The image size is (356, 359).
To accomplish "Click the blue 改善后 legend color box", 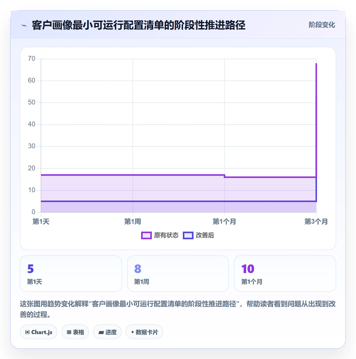I will click(188, 235).
